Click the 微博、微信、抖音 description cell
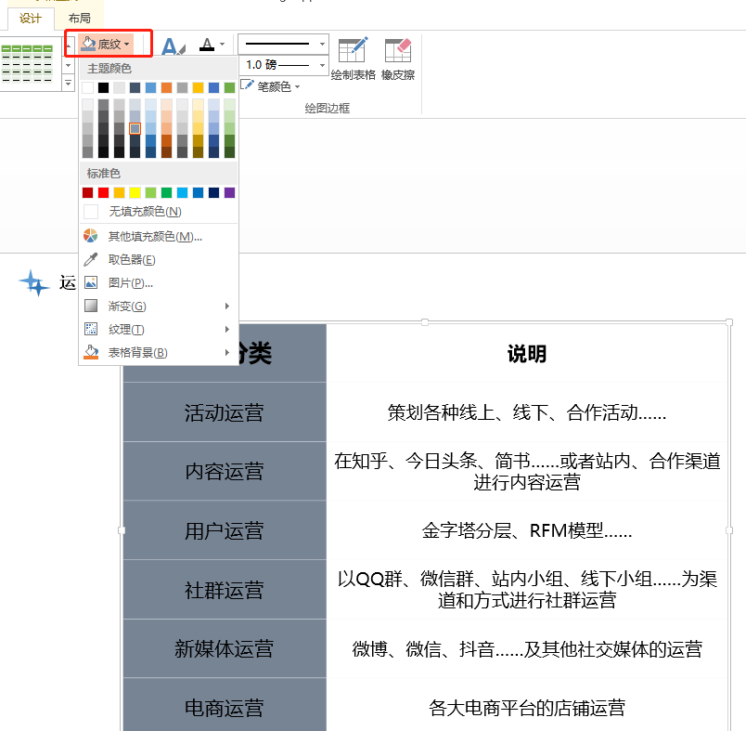Image resolution: width=746 pixels, height=731 pixels. (x=527, y=648)
